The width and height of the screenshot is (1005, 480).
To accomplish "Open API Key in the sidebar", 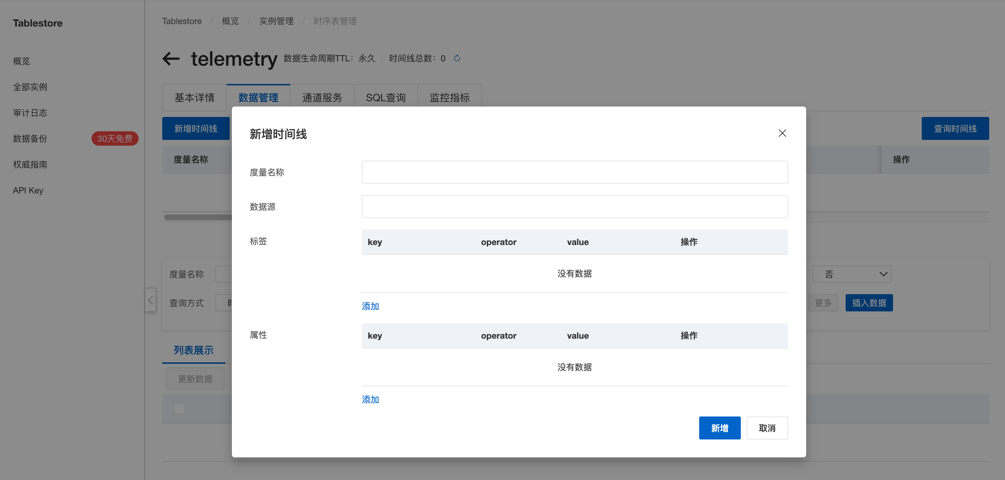I will (x=28, y=191).
